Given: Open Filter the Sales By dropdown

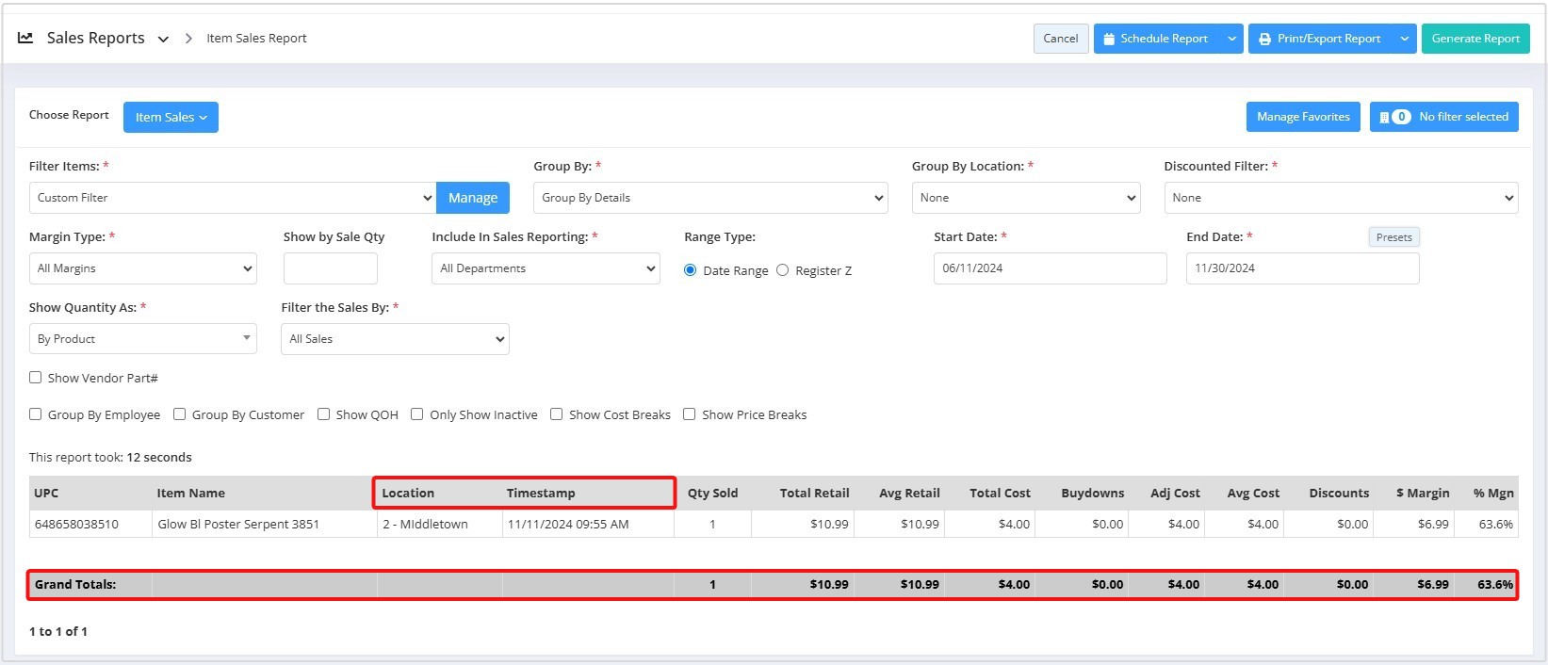Looking at the screenshot, I should click(395, 339).
